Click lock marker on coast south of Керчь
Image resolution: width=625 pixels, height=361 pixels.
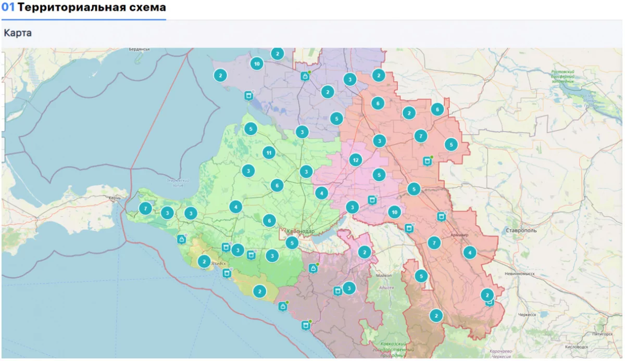[x=181, y=239]
